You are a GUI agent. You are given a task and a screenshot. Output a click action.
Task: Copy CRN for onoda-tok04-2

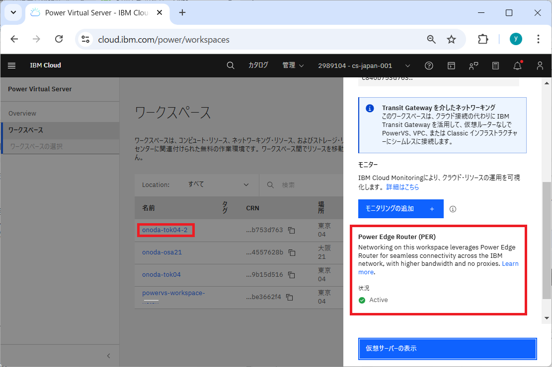pyautogui.click(x=292, y=230)
